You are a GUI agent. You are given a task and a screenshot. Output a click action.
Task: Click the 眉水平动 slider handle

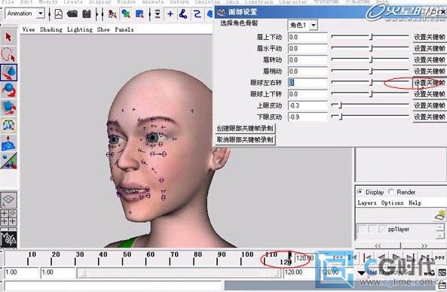point(371,48)
